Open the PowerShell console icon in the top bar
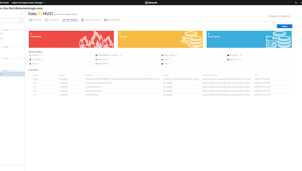Screen dimensions: 302x171 [x=296, y=3]
